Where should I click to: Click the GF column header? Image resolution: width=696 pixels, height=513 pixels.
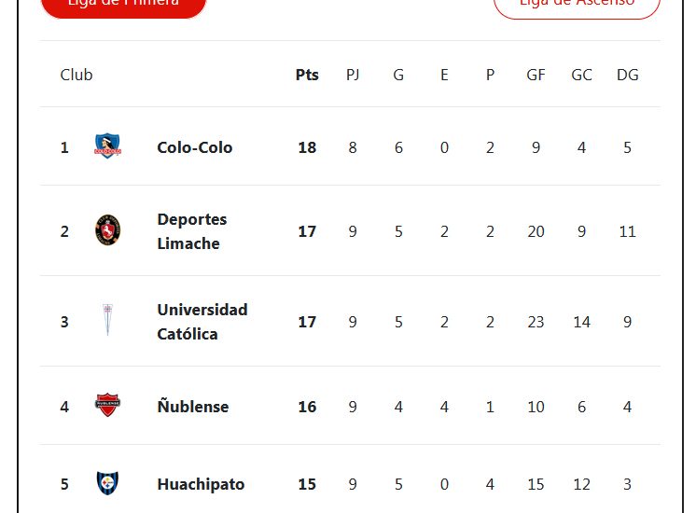tap(536, 75)
